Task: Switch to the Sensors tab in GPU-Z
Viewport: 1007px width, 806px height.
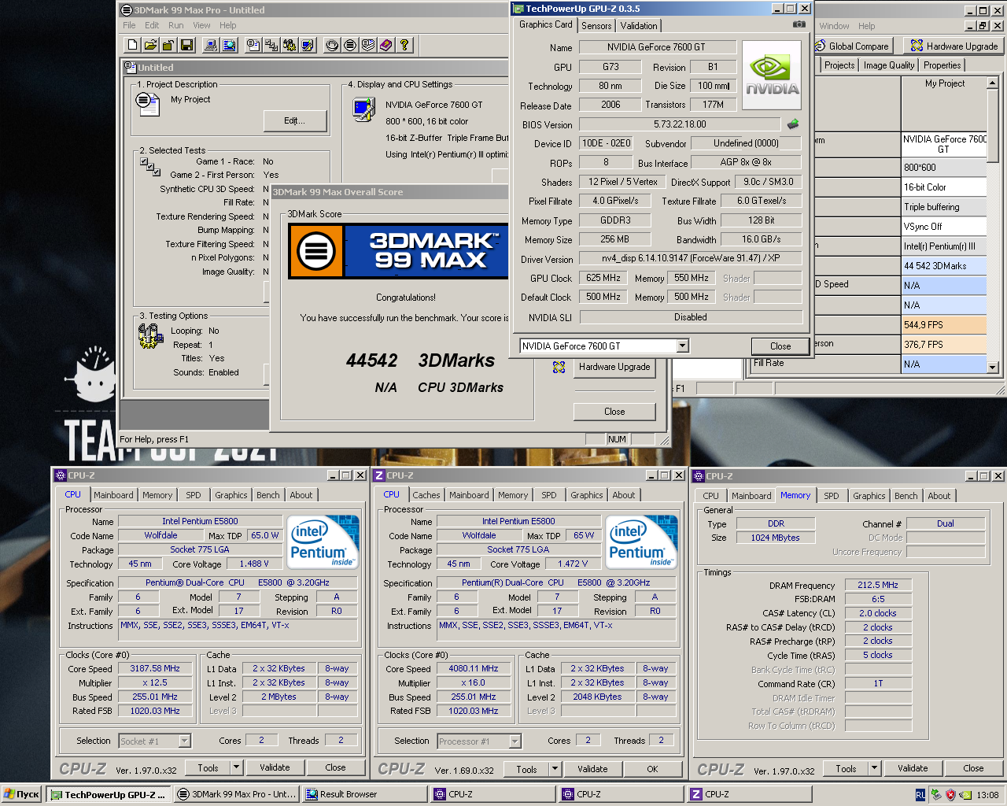Action: pyautogui.click(x=596, y=25)
